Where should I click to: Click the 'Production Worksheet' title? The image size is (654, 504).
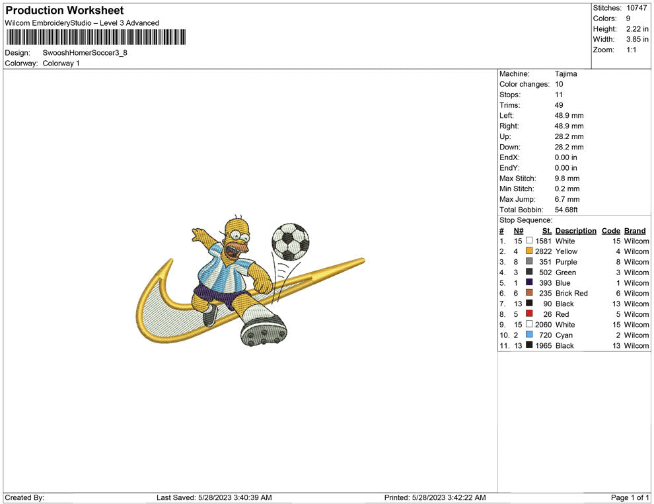click(x=65, y=11)
